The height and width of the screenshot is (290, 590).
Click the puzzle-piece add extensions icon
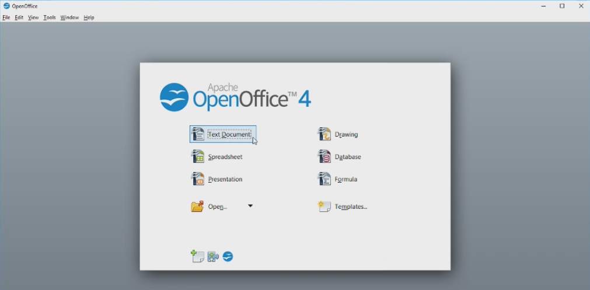click(x=213, y=256)
